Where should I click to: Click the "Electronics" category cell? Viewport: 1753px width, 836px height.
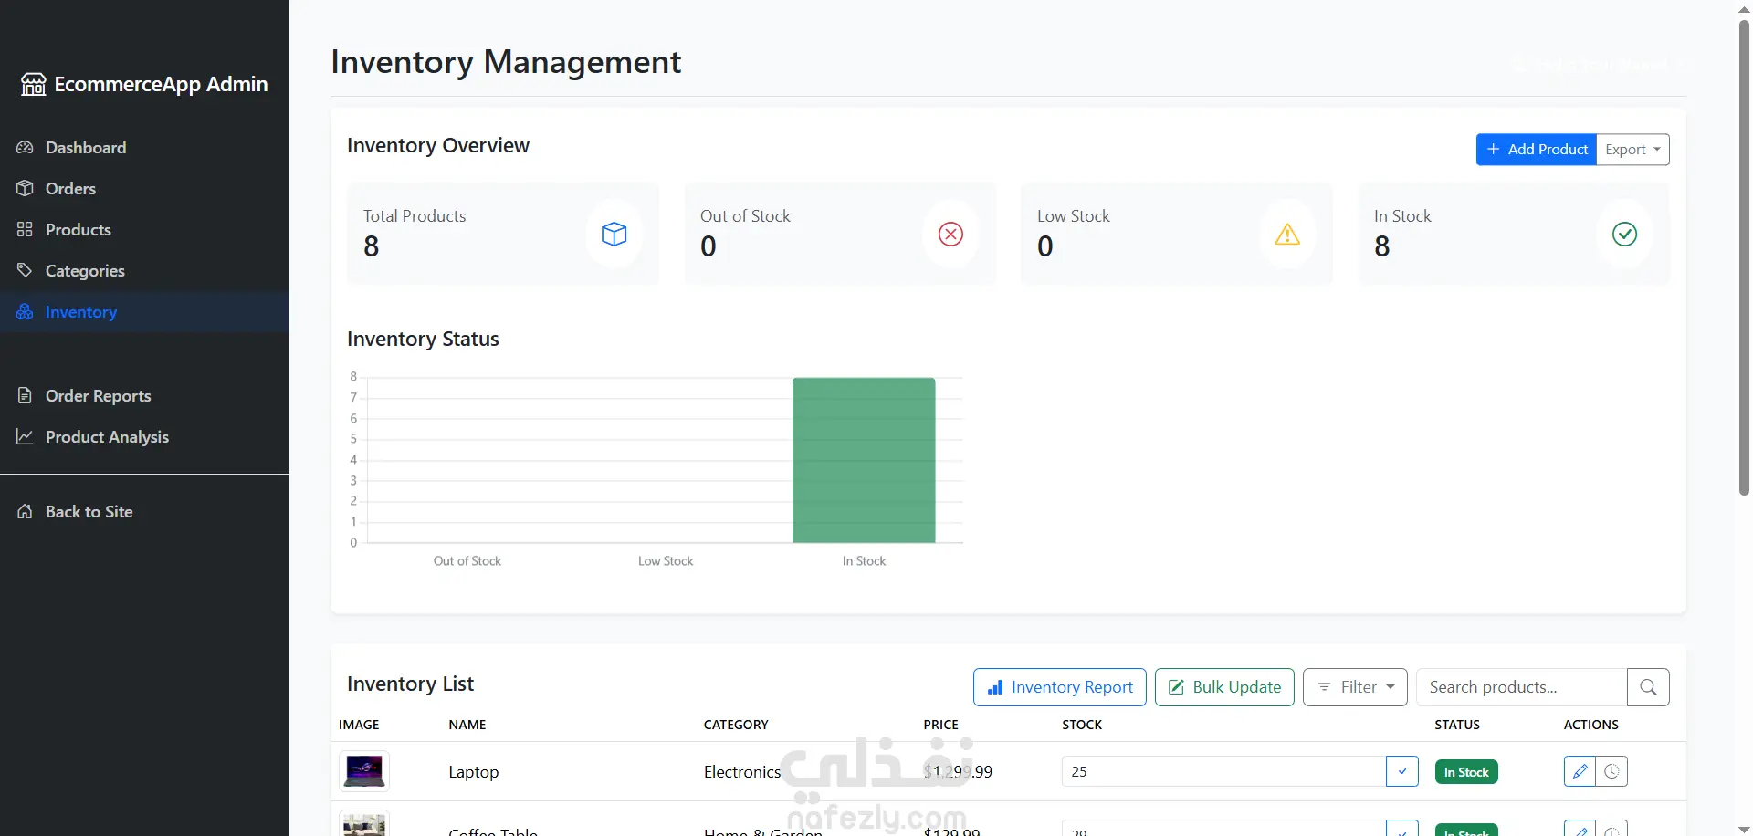[x=742, y=772]
